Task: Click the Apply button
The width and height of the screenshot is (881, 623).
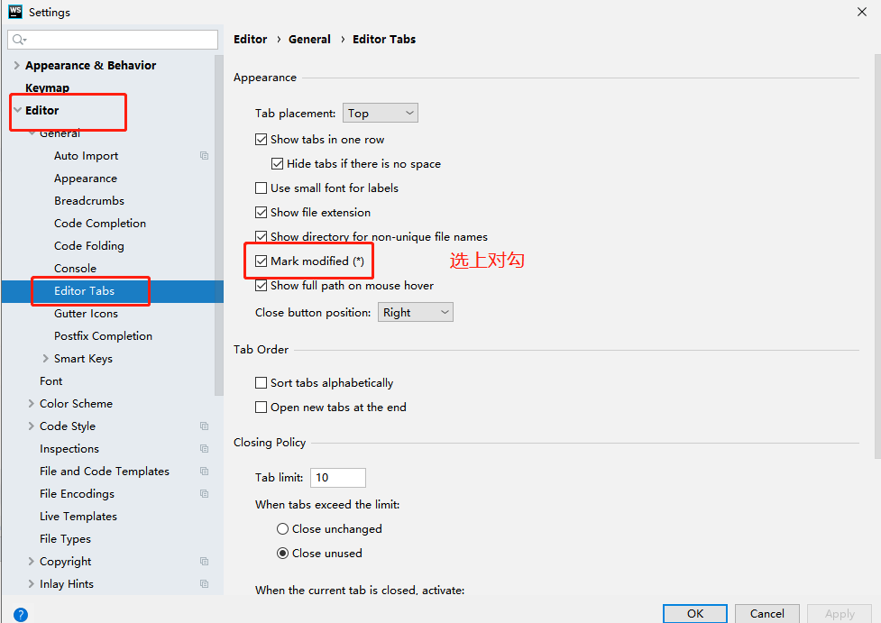Action: (x=840, y=613)
